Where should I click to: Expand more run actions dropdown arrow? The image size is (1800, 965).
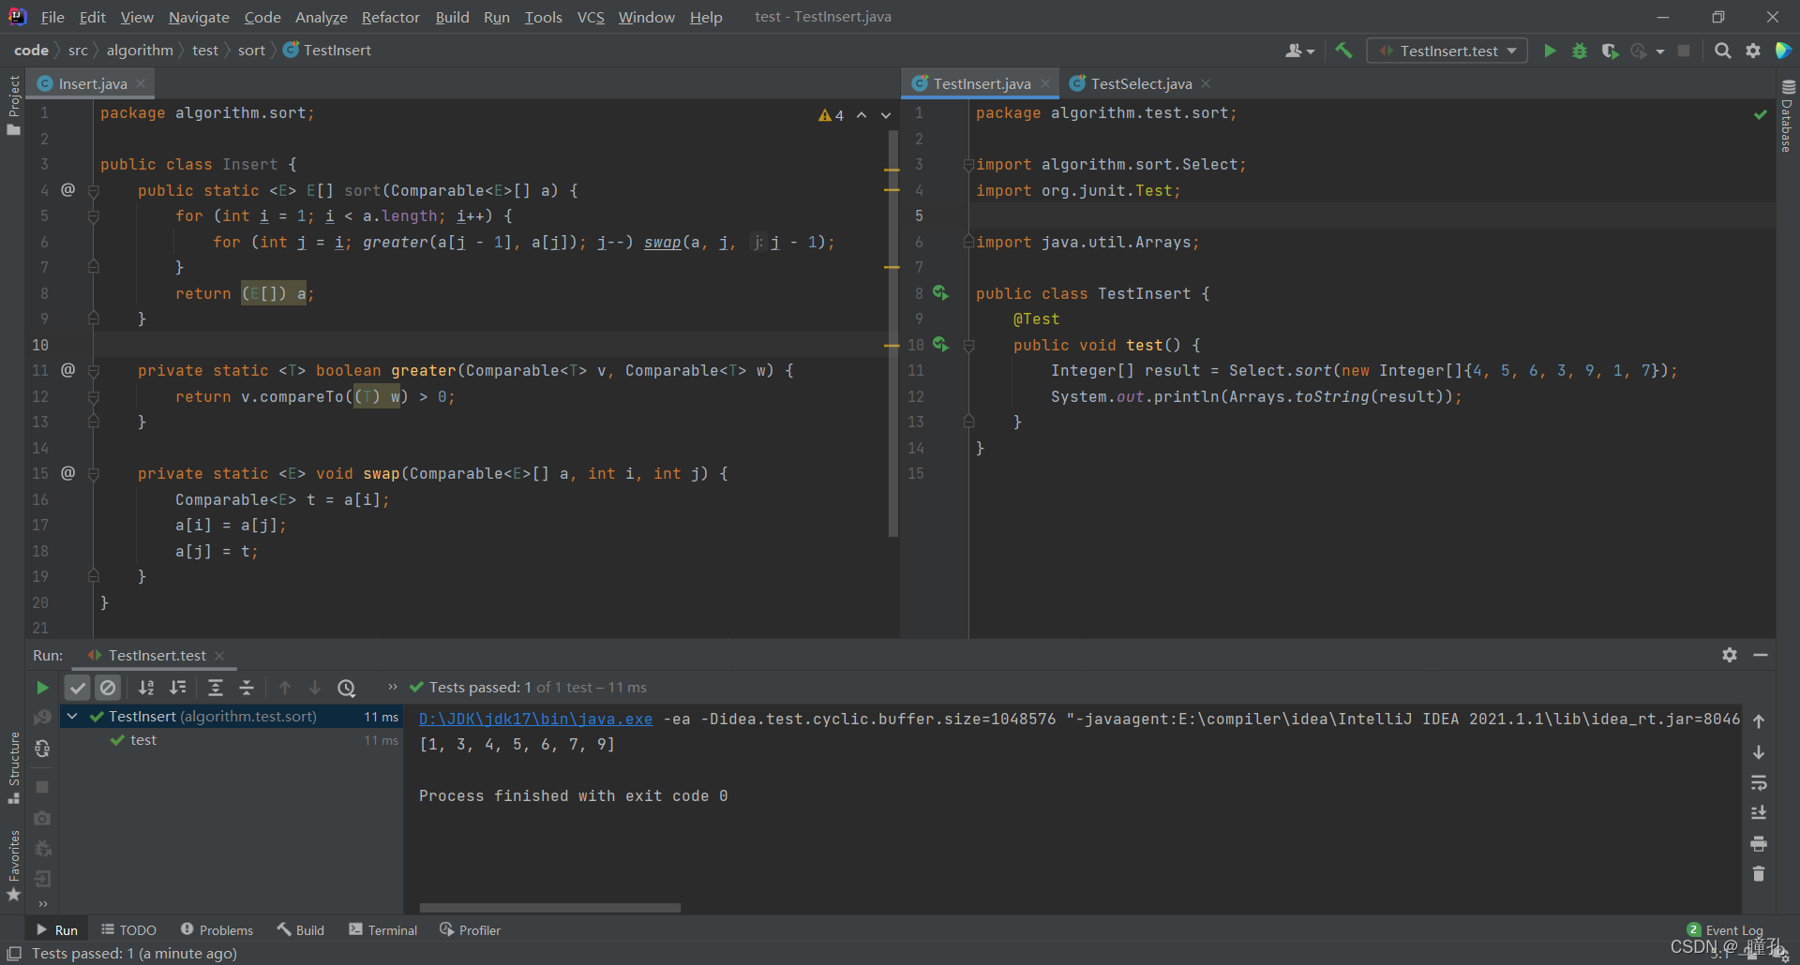(x=1660, y=52)
